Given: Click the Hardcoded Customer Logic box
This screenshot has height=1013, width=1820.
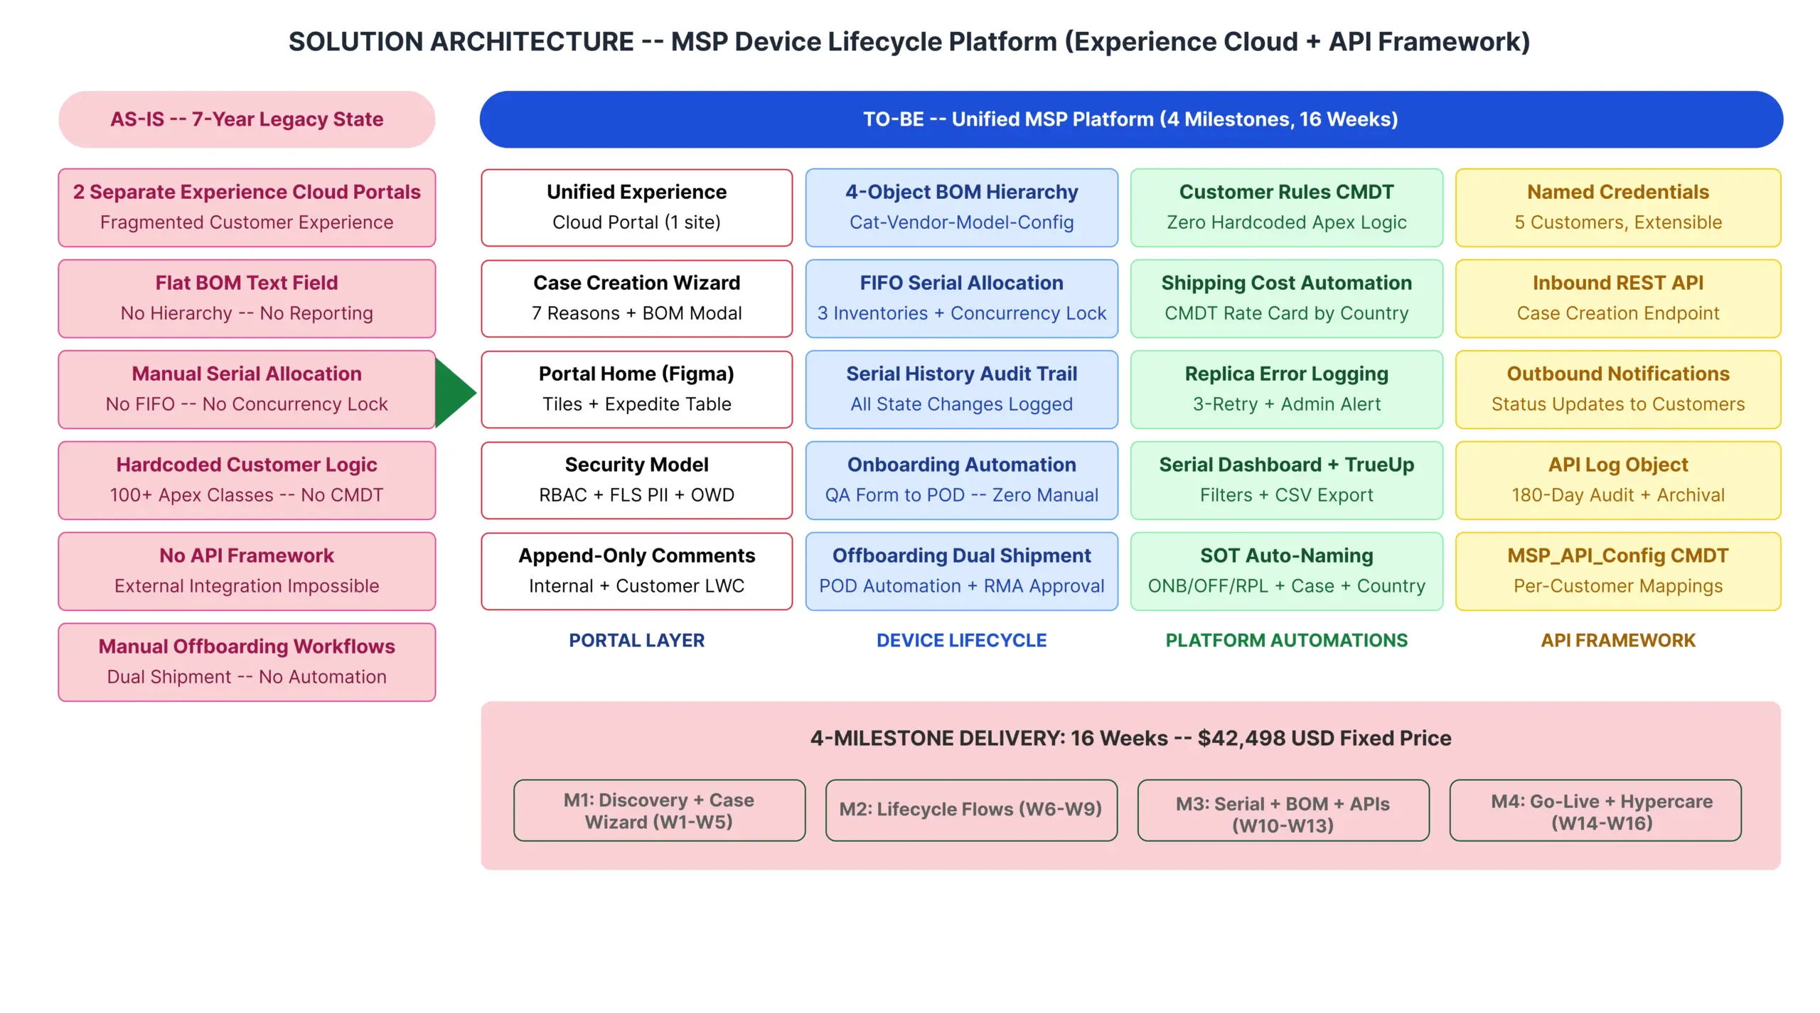Looking at the screenshot, I should [x=246, y=480].
